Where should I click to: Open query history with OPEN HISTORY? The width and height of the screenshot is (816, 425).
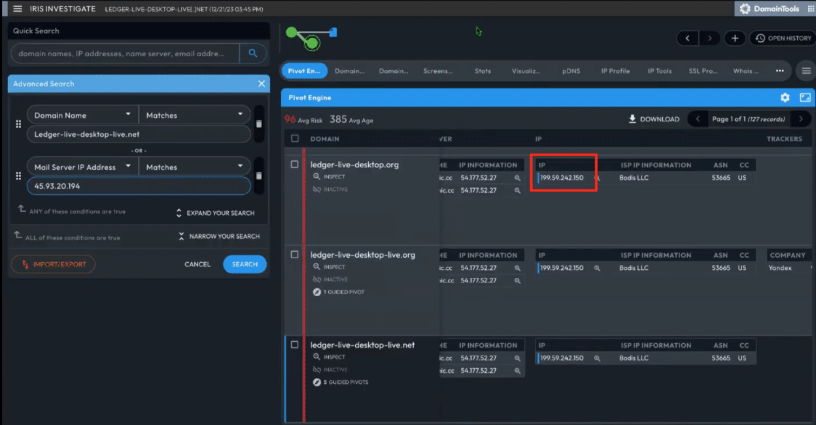click(x=782, y=38)
